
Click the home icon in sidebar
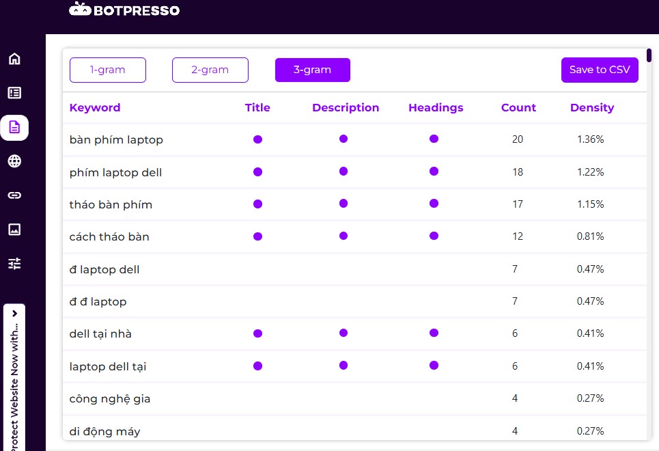(x=14, y=59)
